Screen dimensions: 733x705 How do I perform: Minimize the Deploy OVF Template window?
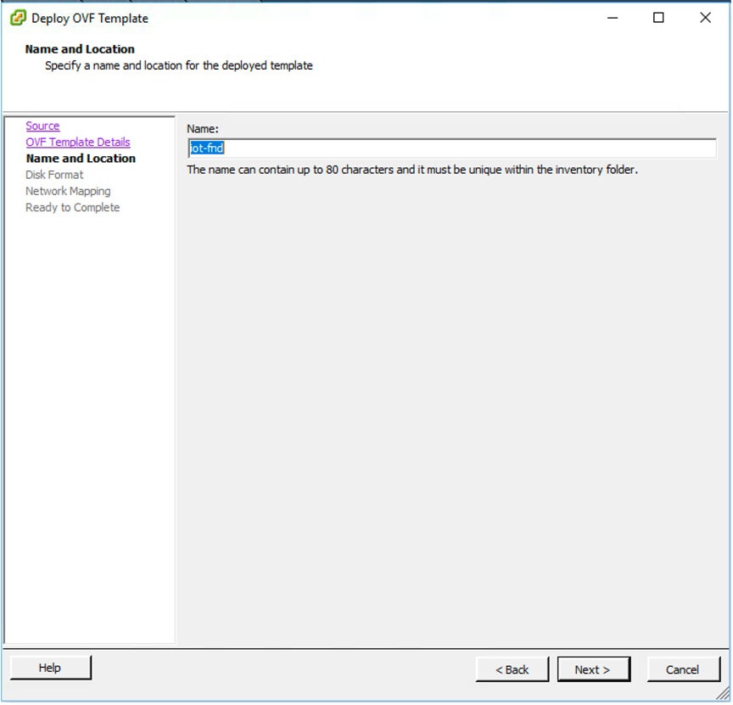613,18
